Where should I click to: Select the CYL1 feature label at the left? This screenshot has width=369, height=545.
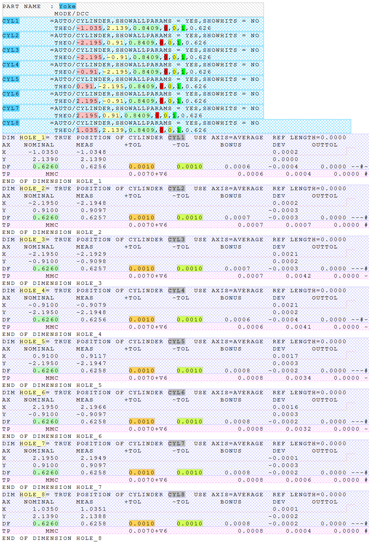11,21
